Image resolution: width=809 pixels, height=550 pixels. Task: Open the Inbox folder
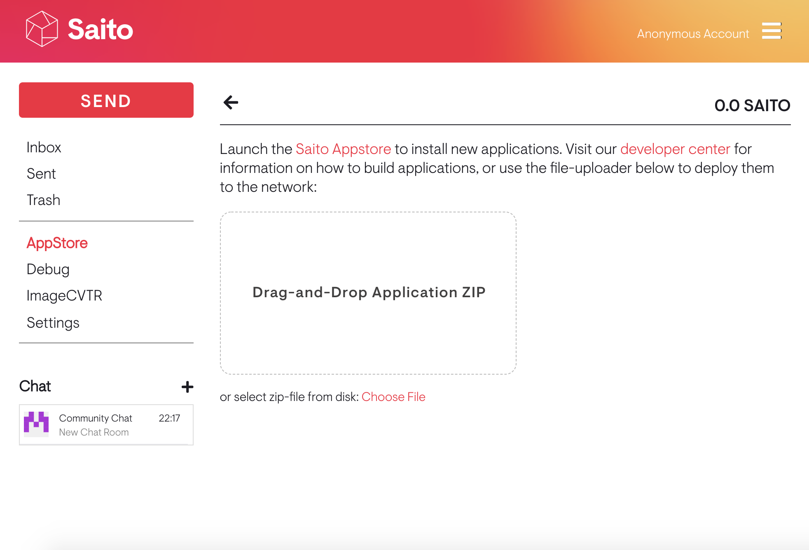point(44,147)
